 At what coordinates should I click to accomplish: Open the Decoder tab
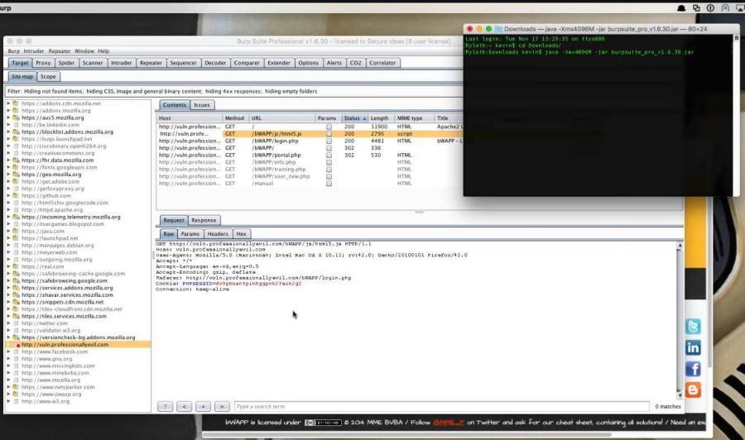click(x=215, y=63)
